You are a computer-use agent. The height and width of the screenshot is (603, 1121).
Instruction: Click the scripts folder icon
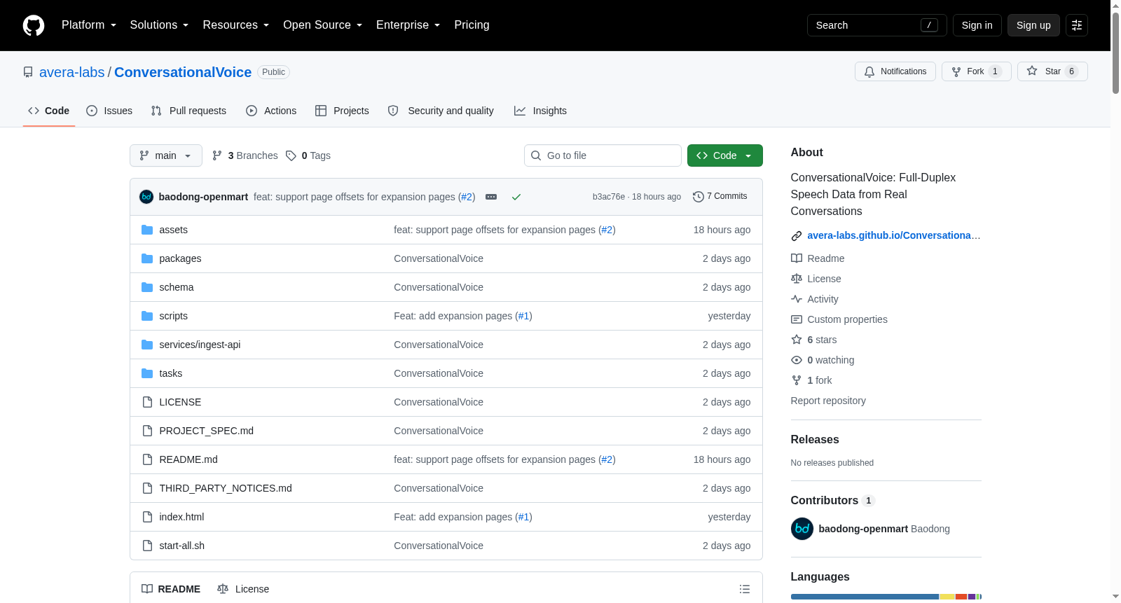pyautogui.click(x=147, y=316)
